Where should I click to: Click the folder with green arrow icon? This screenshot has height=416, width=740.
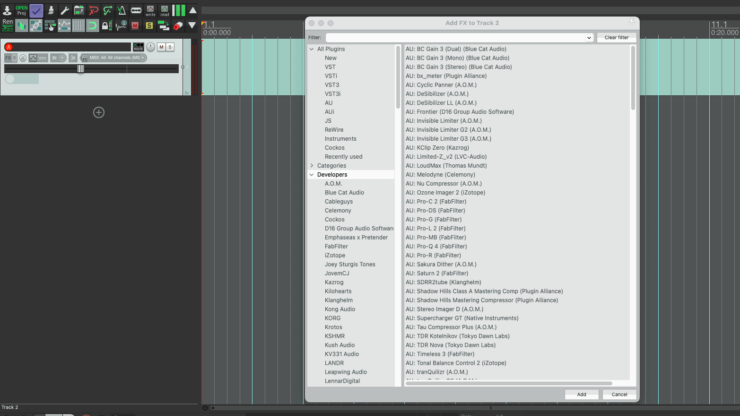point(79,10)
